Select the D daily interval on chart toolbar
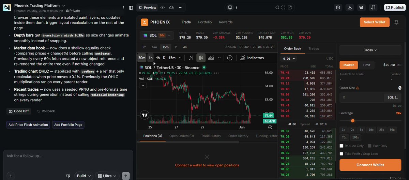The height and width of the screenshot is (180, 409). tap(164, 58)
